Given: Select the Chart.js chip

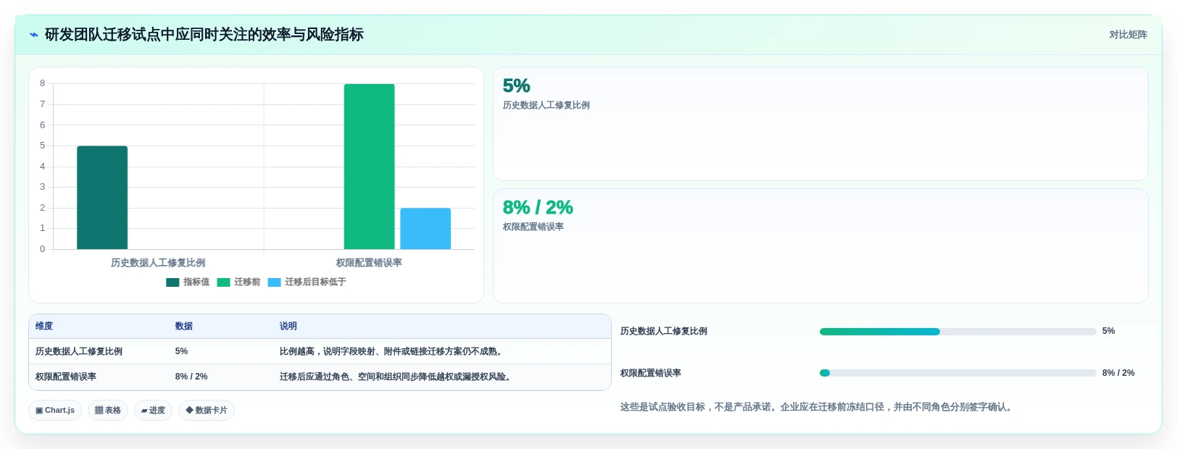Looking at the screenshot, I should pos(55,411).
